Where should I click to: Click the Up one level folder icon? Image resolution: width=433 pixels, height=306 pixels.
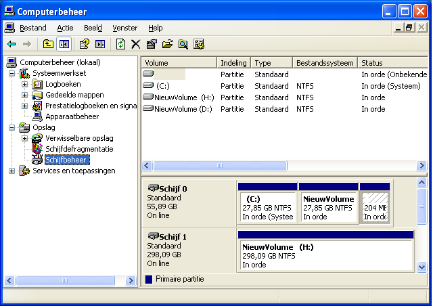pyautogui.click(x=48, y=44)
